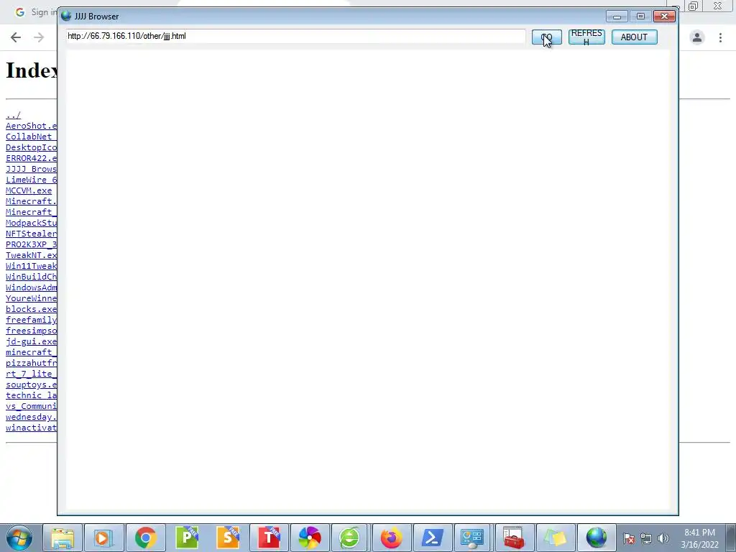Open the freesimpso link in index listing
This screenshot has height=552, width=736.
(31, 331)
